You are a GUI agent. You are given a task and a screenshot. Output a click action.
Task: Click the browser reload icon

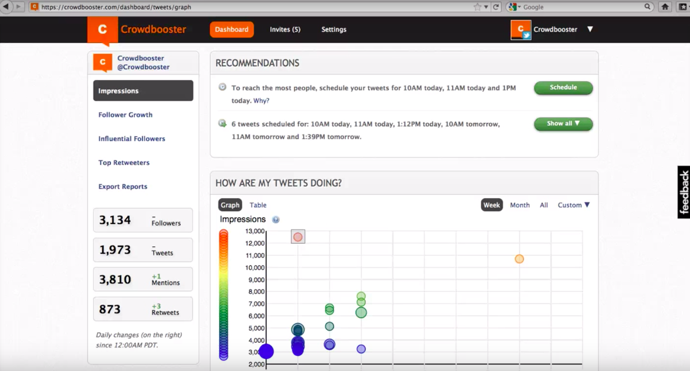point(496,7)
